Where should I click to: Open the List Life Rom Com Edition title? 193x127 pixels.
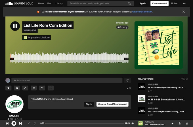[x=48, y=25]
